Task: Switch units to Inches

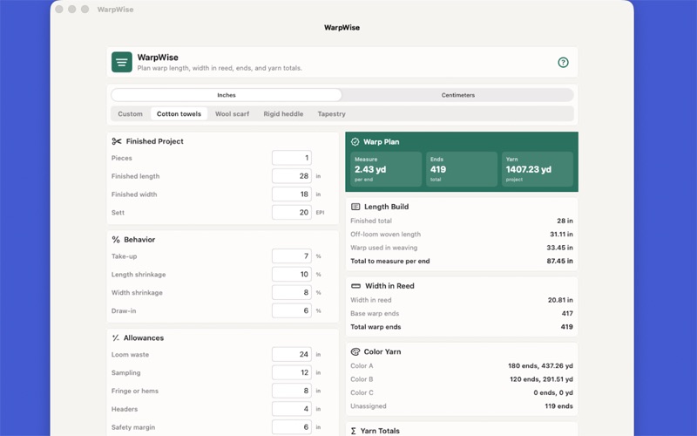Action: click(x=227, y=95)
